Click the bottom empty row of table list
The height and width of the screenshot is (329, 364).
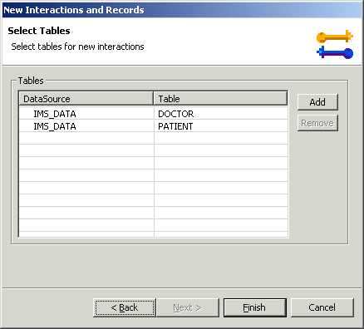(153, 234)
